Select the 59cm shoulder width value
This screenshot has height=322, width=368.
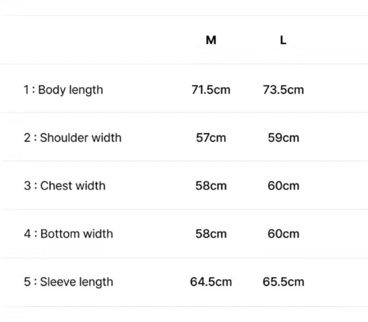pos(283,138)
